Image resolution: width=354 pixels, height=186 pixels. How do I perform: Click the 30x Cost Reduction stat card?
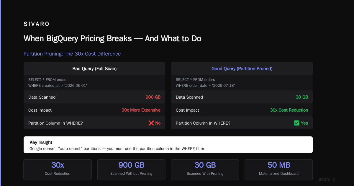[58, 170]
